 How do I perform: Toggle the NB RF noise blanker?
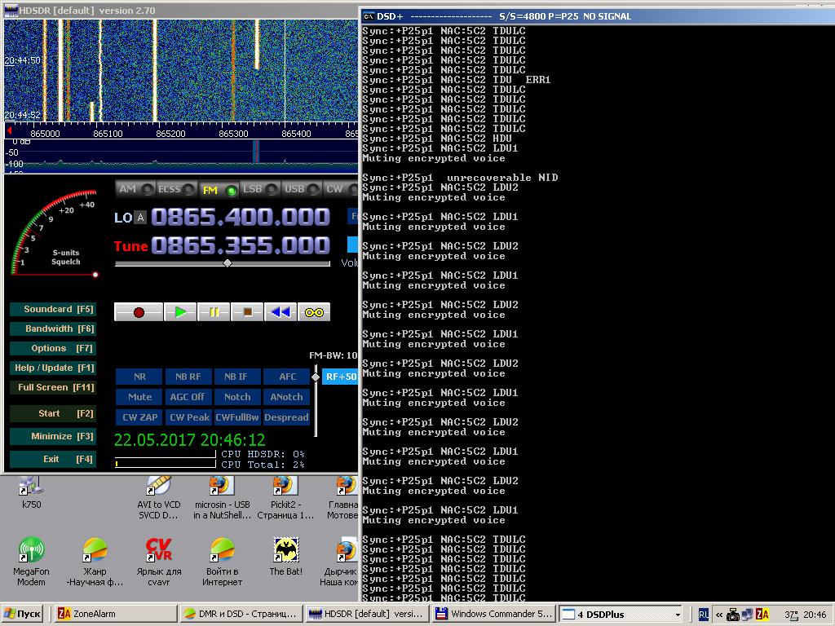tap(188, 377)
